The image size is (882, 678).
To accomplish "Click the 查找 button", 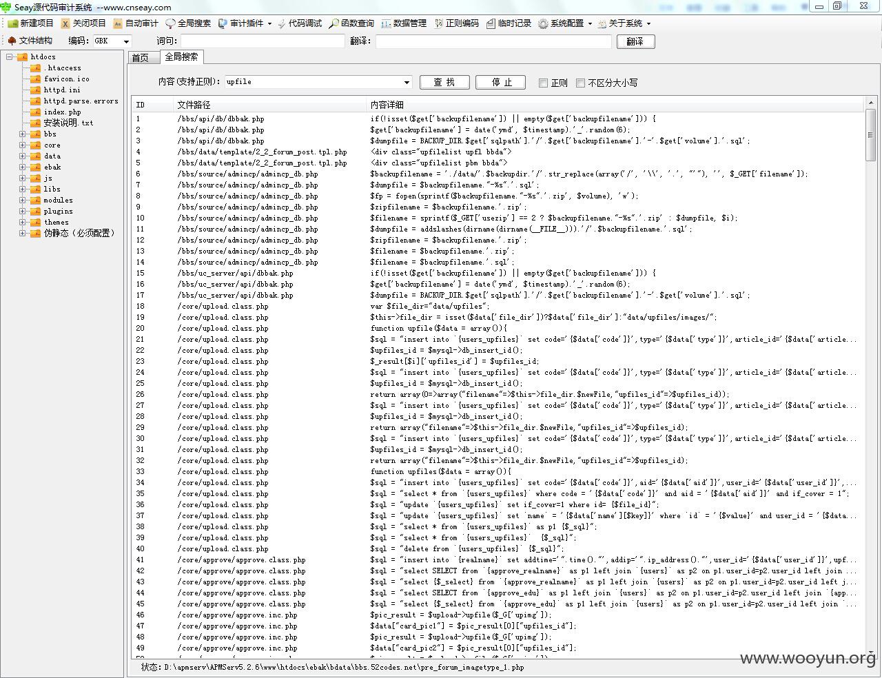I will tap(444, 82).
